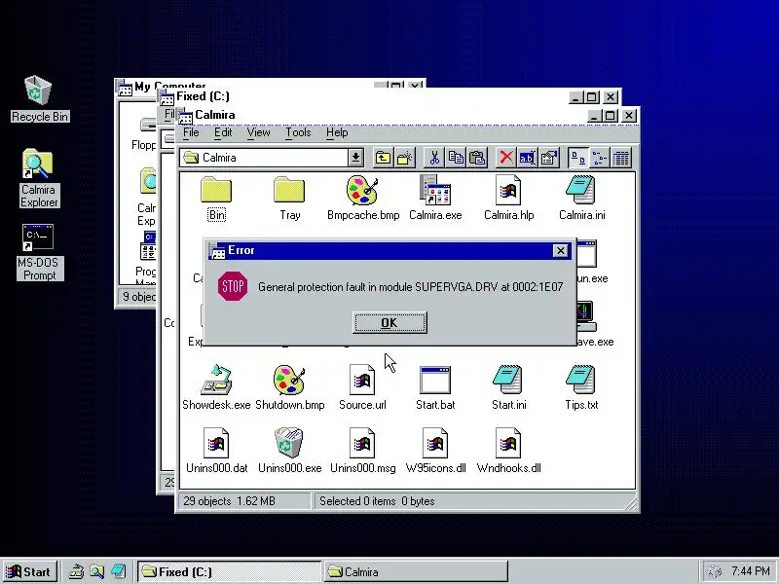Viewport: 779px width, 584px height.
Task: Switch to small icons view button
Action: pos(600,158)
